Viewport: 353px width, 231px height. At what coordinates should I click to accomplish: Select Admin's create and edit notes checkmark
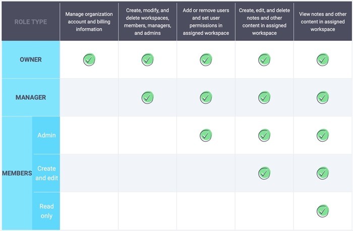click(x=264, y=135)
